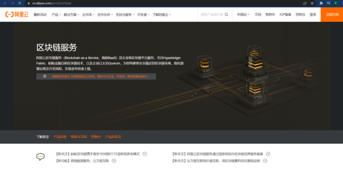Open the media control playlist icon

point(328,3)
